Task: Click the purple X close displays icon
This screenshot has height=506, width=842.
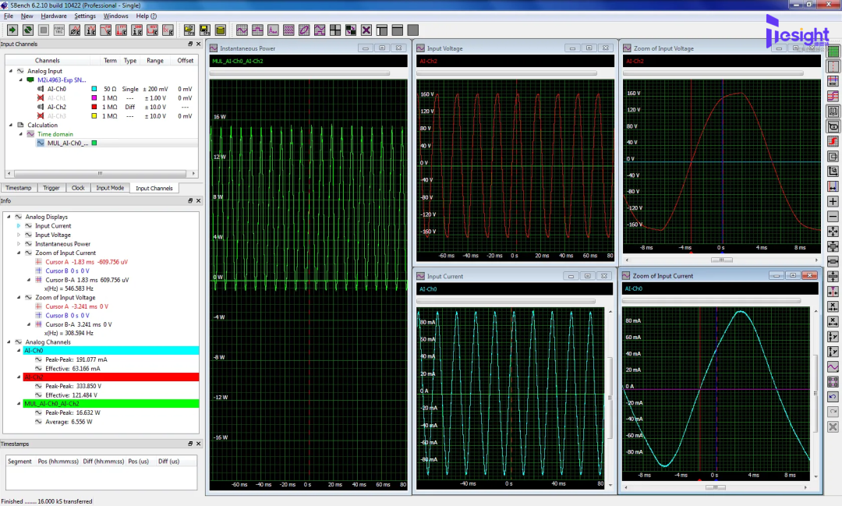Action: (366, 30)
